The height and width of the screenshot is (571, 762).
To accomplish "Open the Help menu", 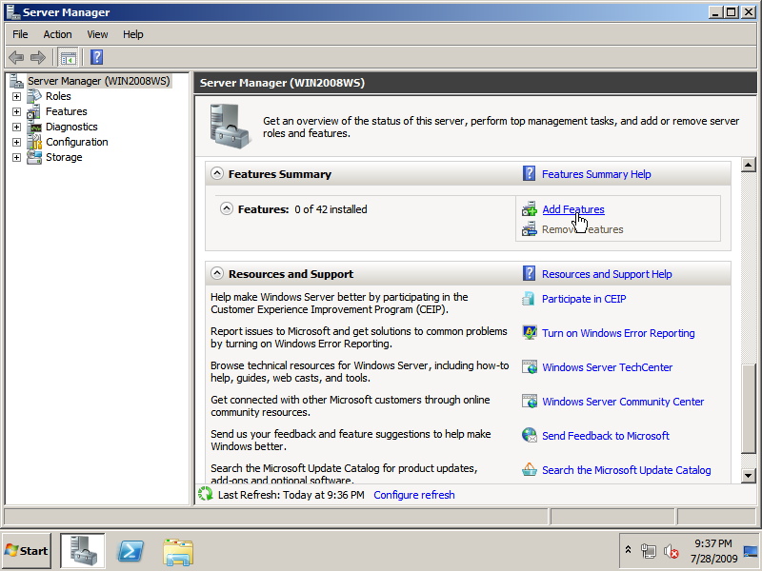I will (x=132, y=34).
